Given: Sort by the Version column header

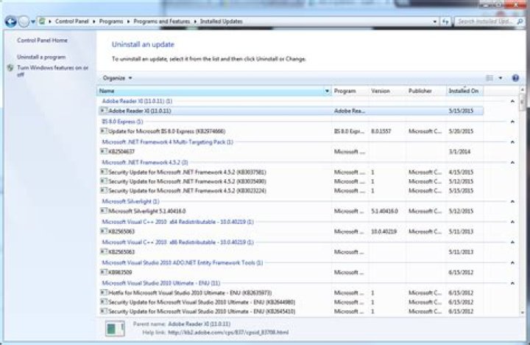Looking at the screenshot, I should (x=387, y=91).
